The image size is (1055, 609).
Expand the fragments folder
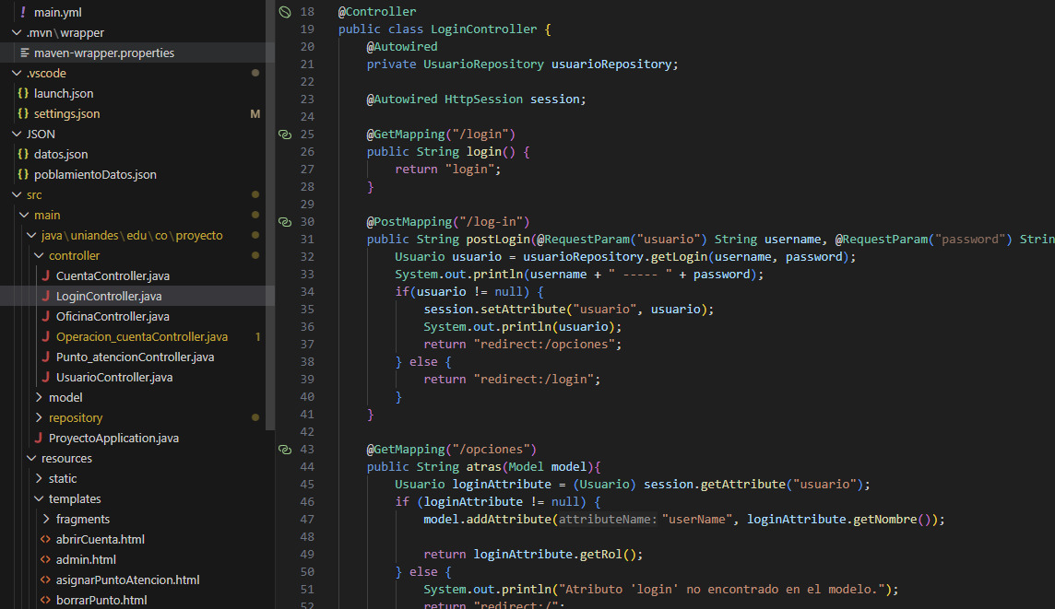click(x=46, y=519)
